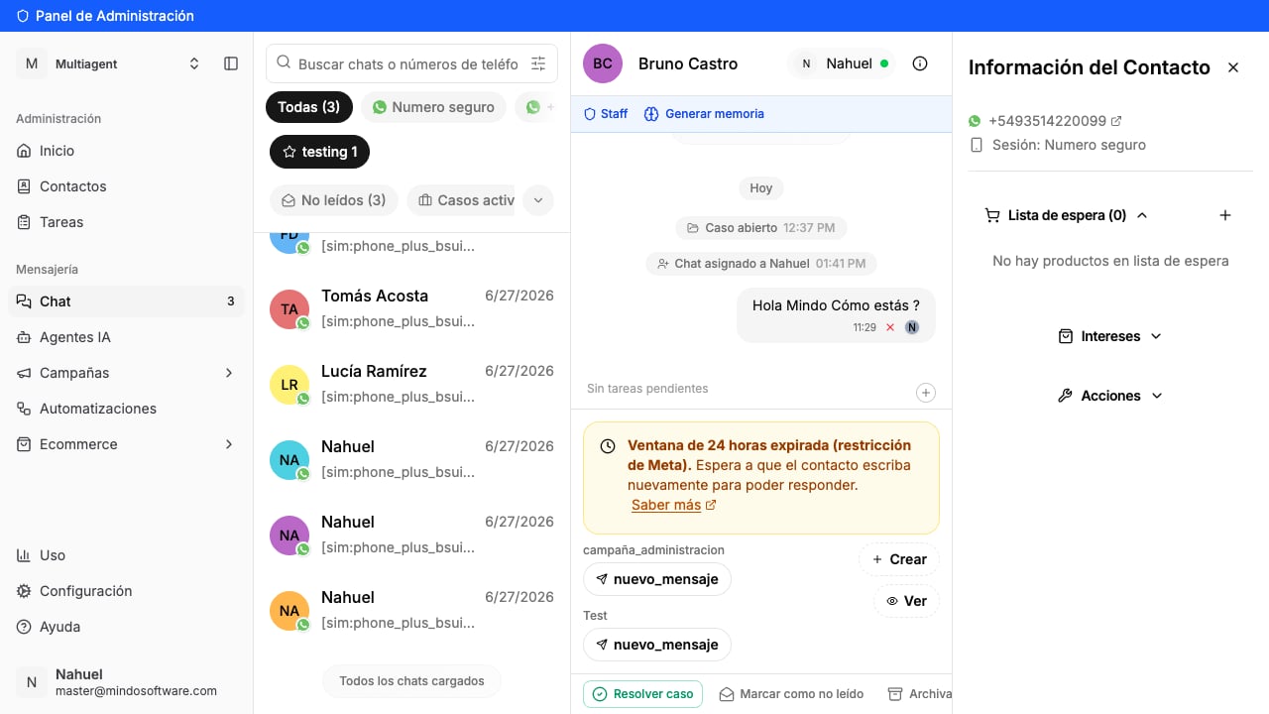Click Marcar como no leído

click(791, 694)
